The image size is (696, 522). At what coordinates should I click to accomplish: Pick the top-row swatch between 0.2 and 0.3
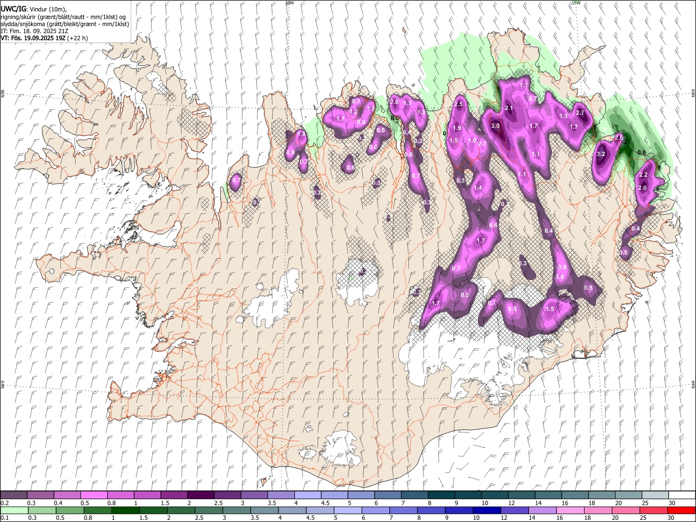tap(14, 495)
